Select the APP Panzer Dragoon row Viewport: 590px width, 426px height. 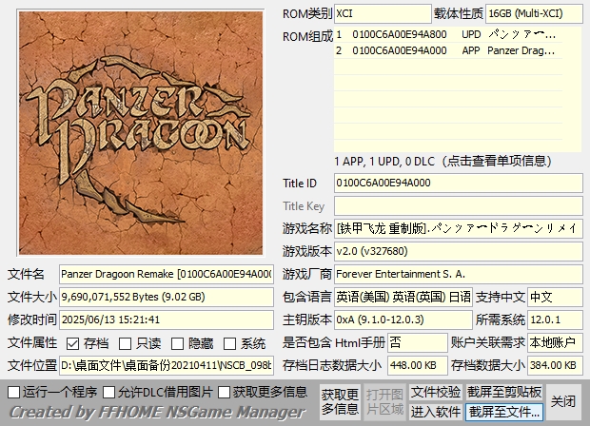click(457, 51)
